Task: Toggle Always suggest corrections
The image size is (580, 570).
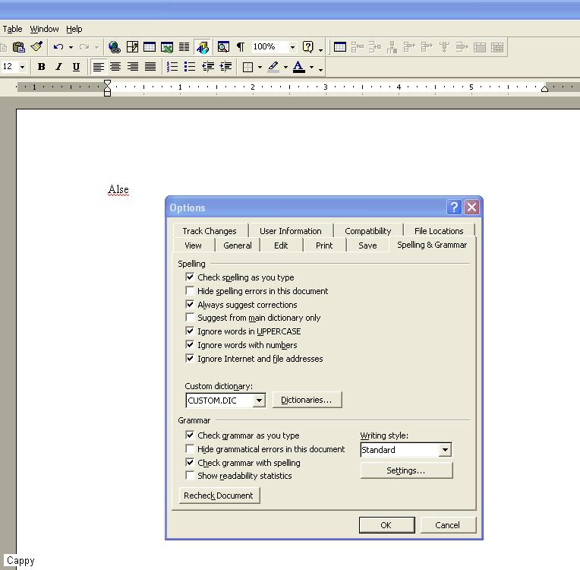Action: (190, 305)
